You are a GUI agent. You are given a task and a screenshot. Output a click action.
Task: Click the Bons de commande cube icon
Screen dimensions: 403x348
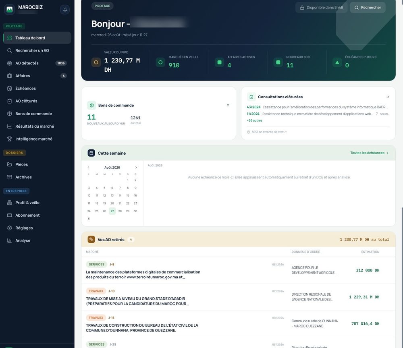pyautogui.click(x=91, y=105)
